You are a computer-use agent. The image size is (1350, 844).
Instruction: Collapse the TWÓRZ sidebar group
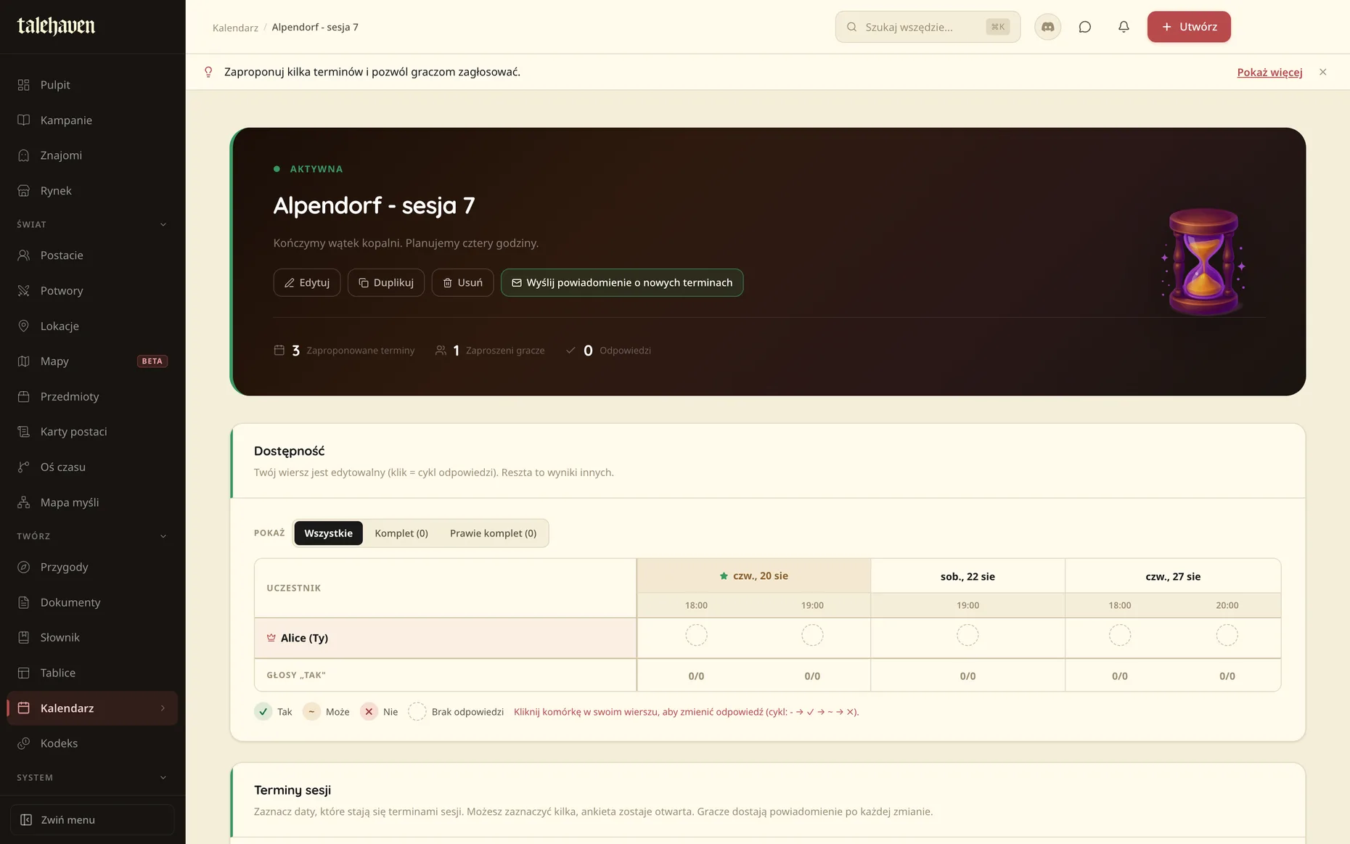92,536
